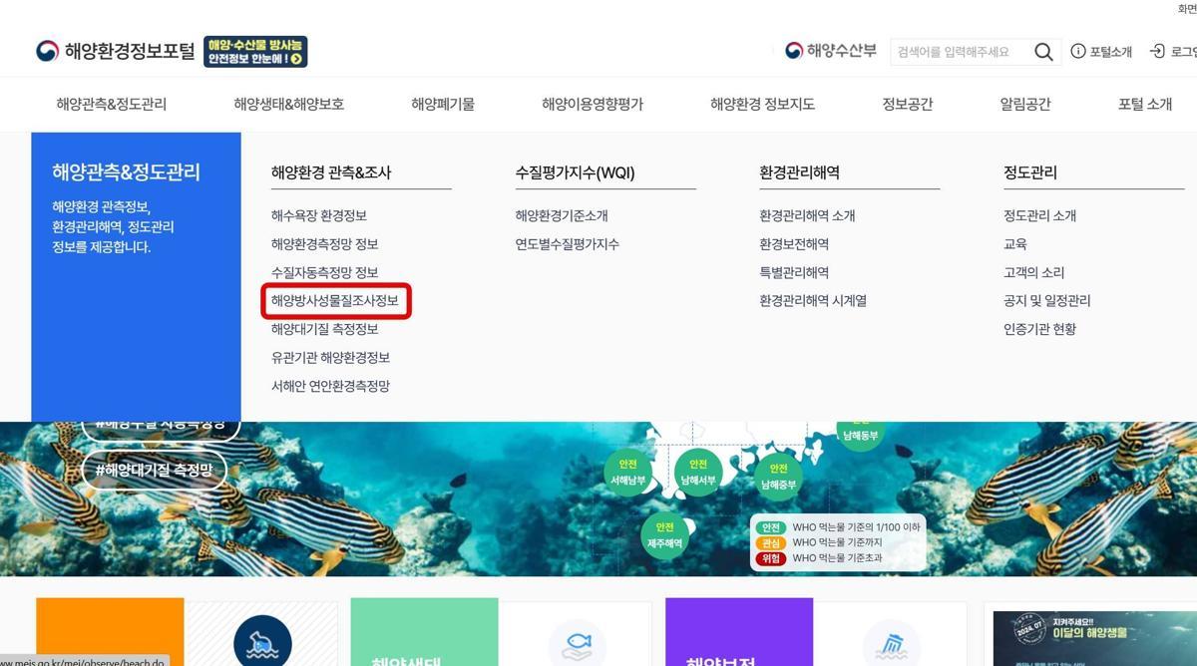Go to 연도별수질평가지수 page

567,244
